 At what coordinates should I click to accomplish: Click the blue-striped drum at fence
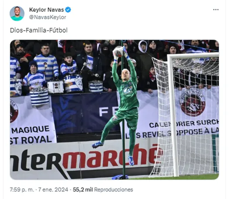click(x=39, y=97)
